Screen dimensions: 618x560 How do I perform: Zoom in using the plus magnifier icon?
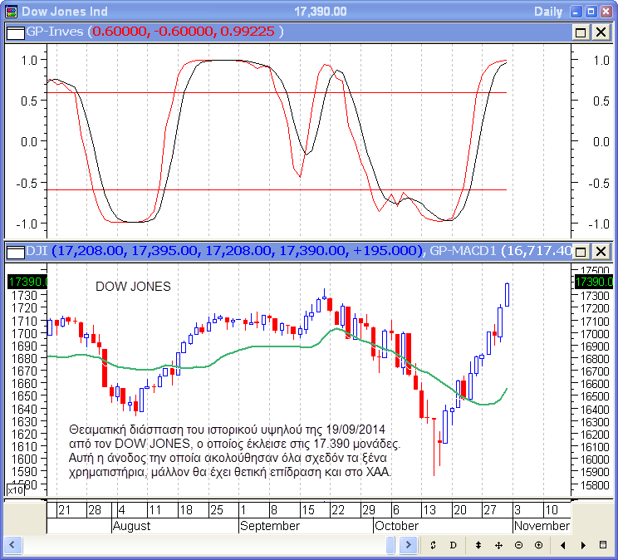click(538, 545)
